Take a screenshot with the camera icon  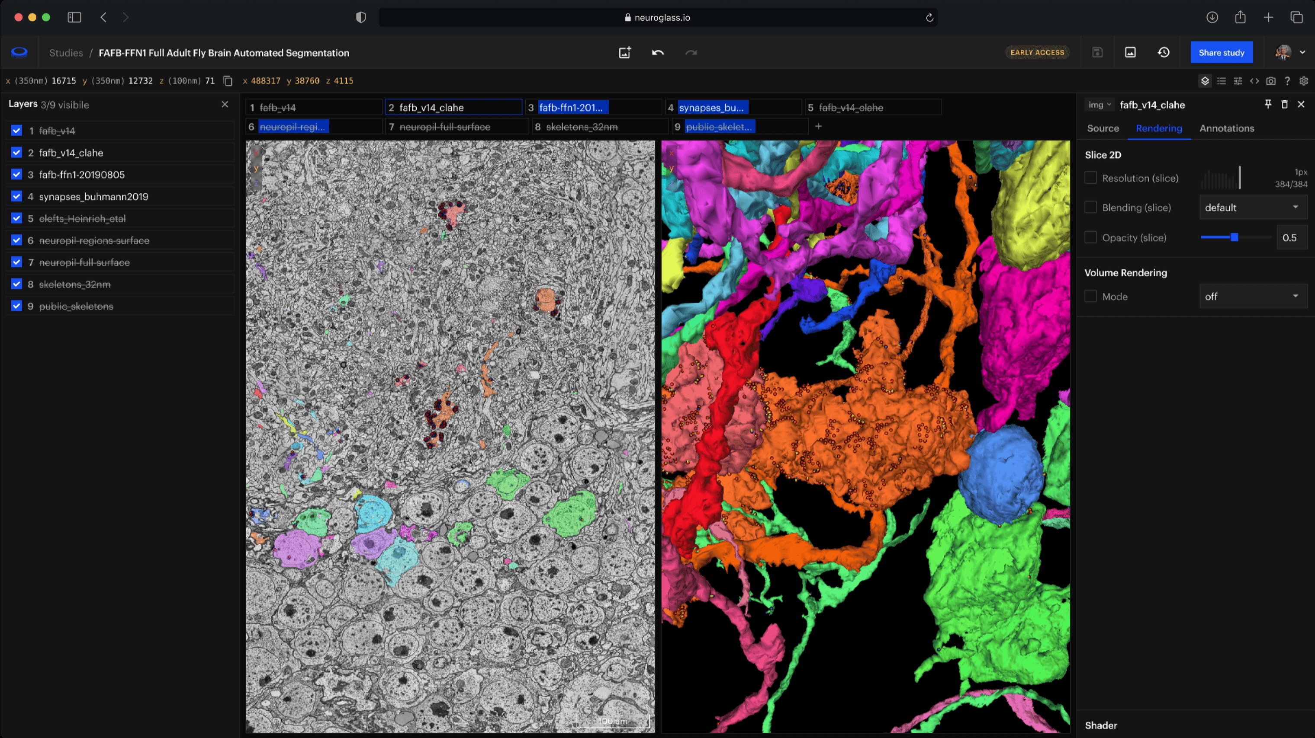tap(1270, 80)
